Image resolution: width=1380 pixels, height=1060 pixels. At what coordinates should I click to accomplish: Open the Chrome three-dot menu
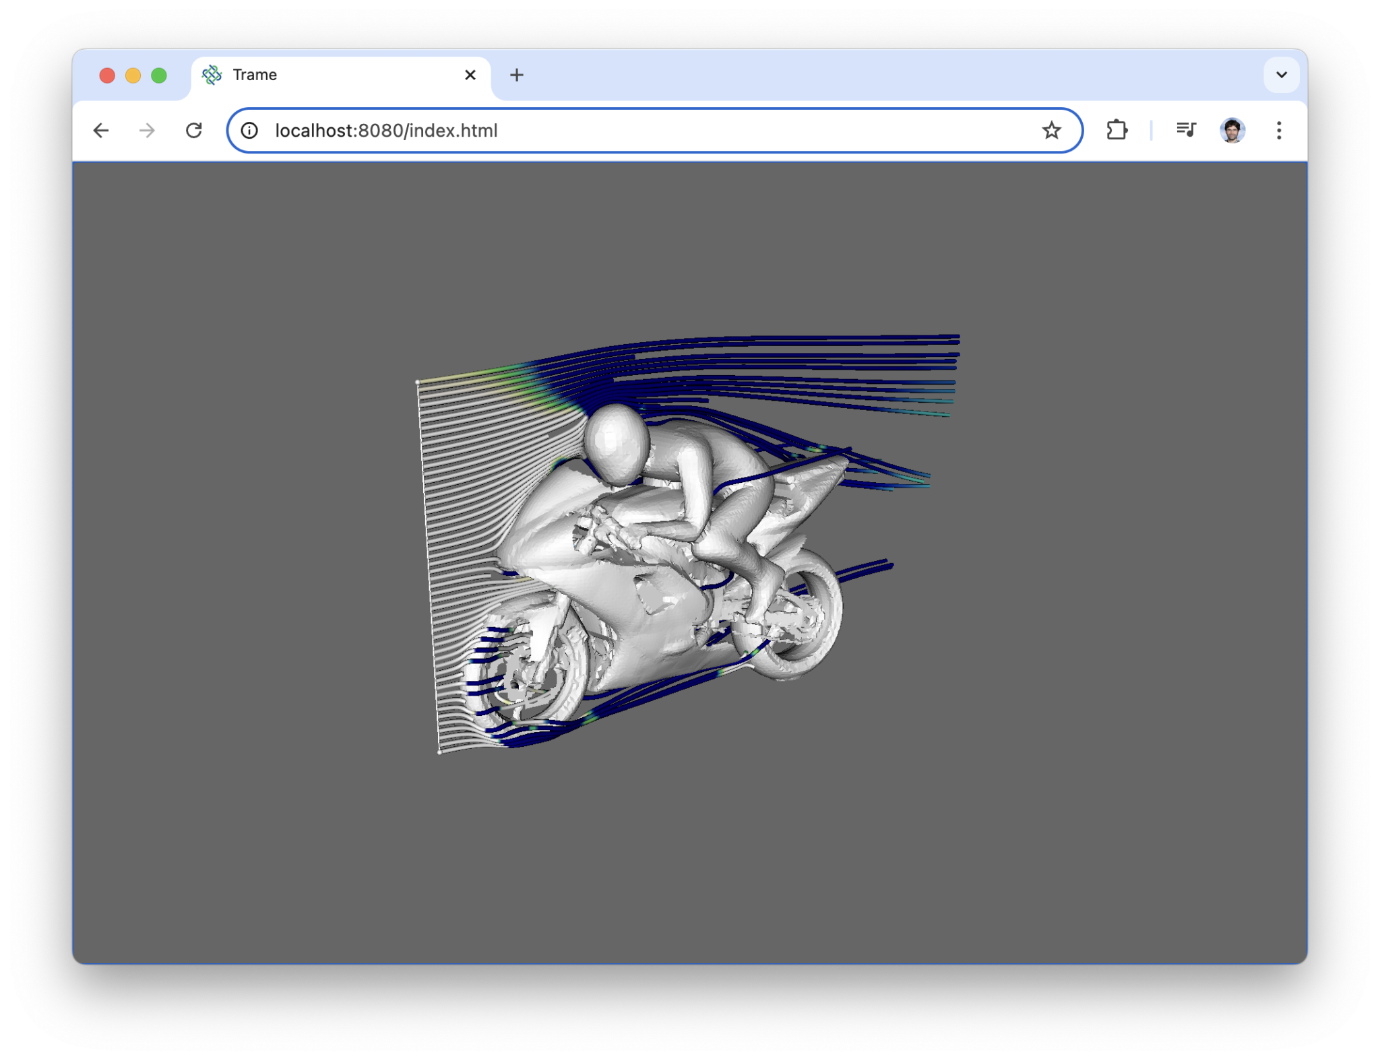point(1279,130)
